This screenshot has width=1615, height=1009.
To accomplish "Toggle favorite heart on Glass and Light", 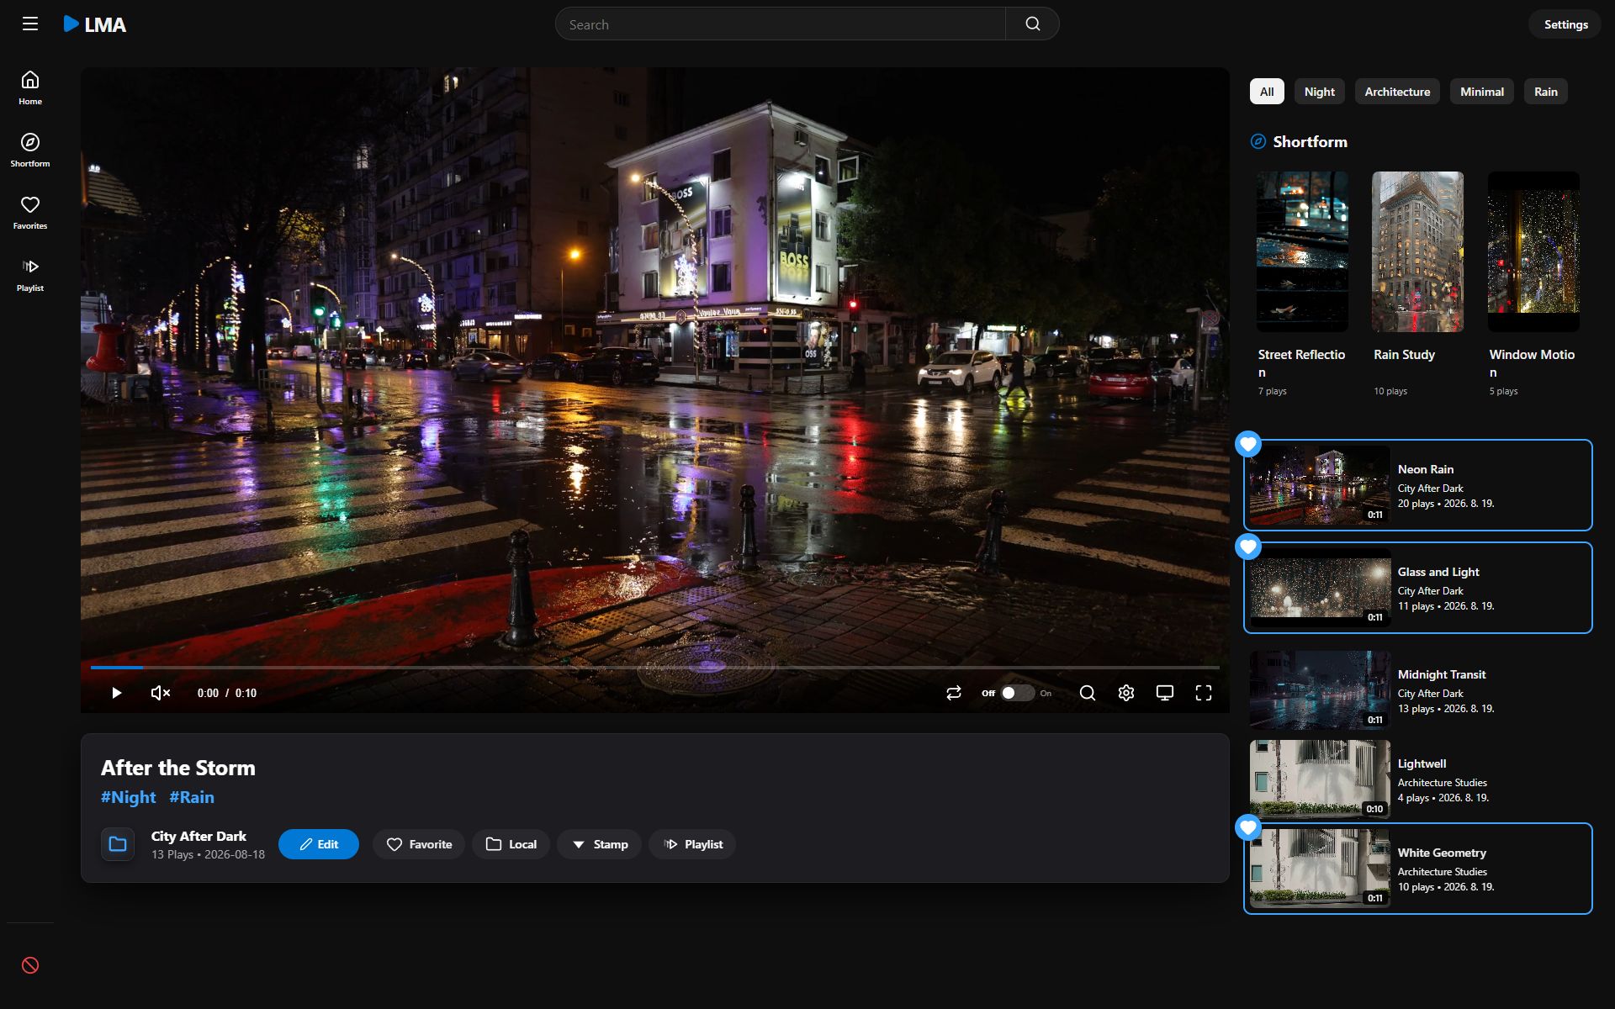I will [1248, 547].
